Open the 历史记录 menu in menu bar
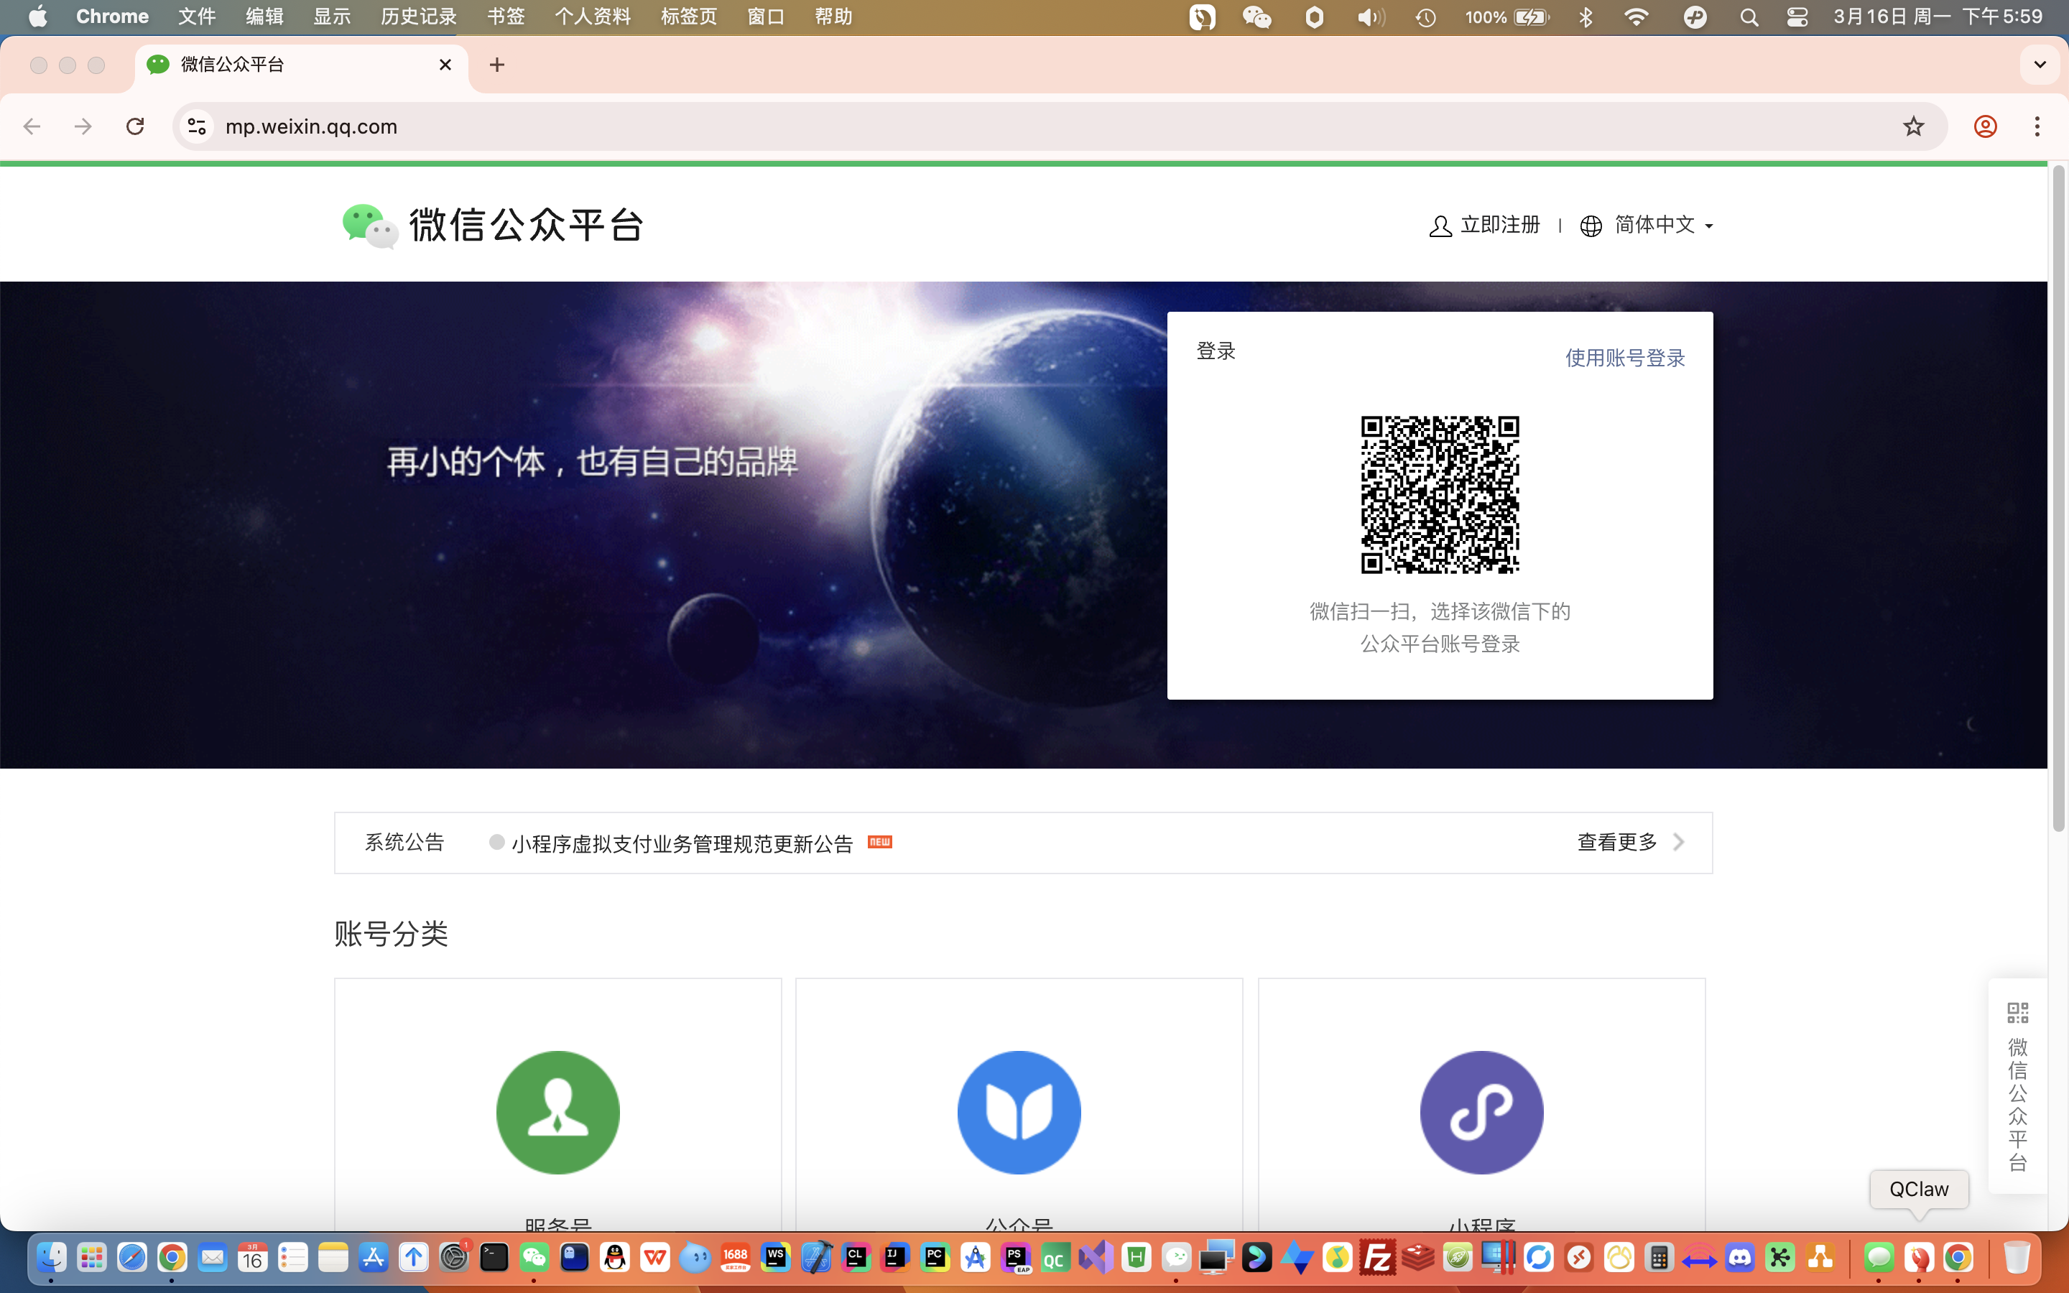The width and height of the screenshot is (2069, 1293). (x=418, y=17)
